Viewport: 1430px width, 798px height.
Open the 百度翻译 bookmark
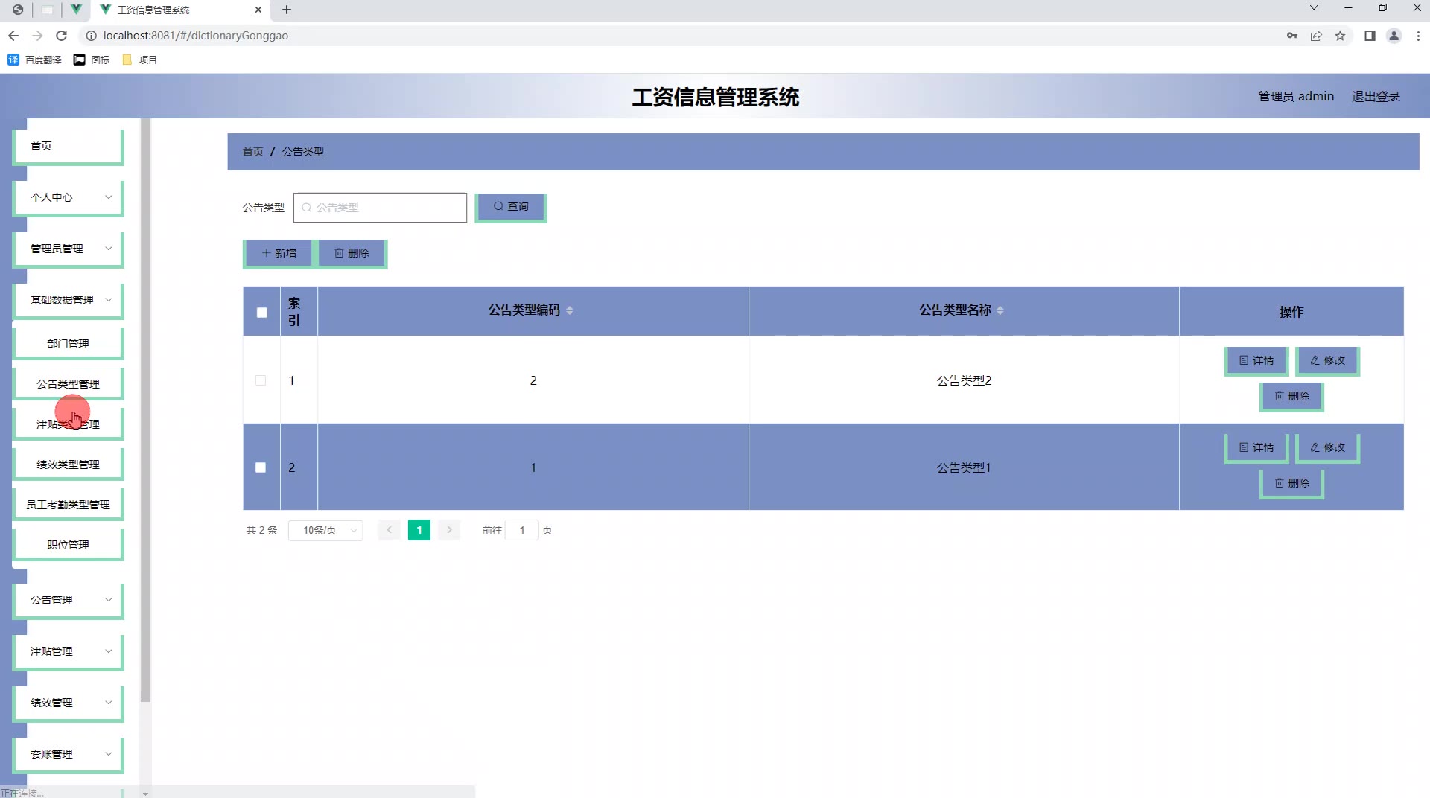click(x=34, y=60)
